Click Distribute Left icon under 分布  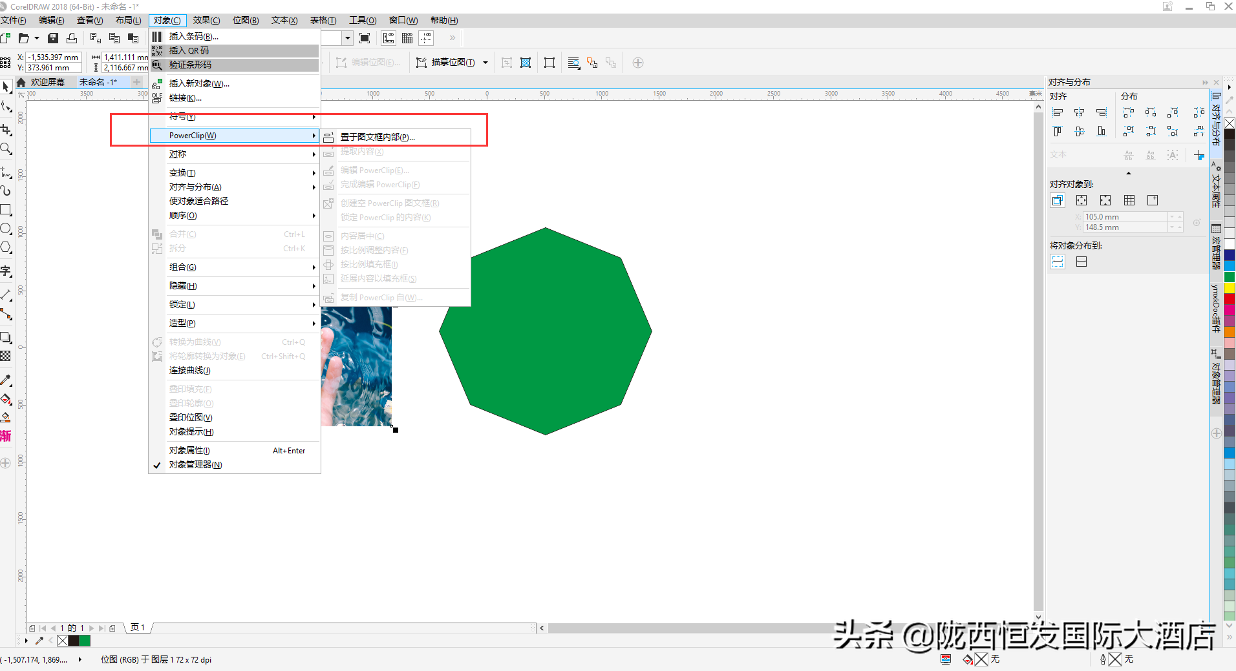pos(1129,112)
